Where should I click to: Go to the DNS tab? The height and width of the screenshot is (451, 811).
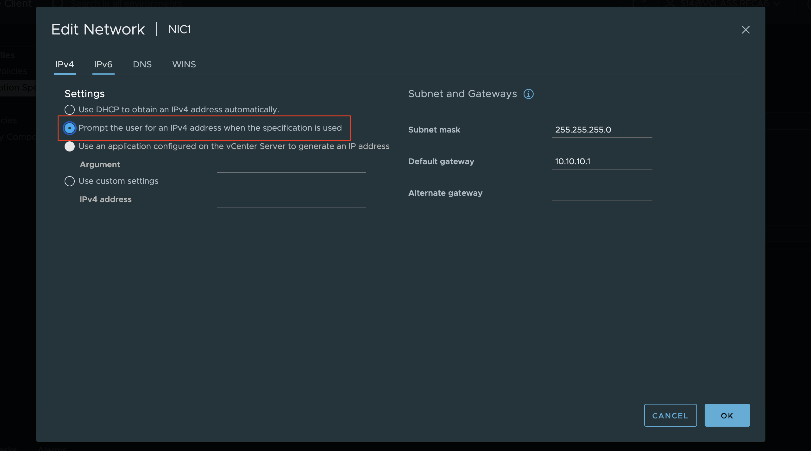[142, 65]
